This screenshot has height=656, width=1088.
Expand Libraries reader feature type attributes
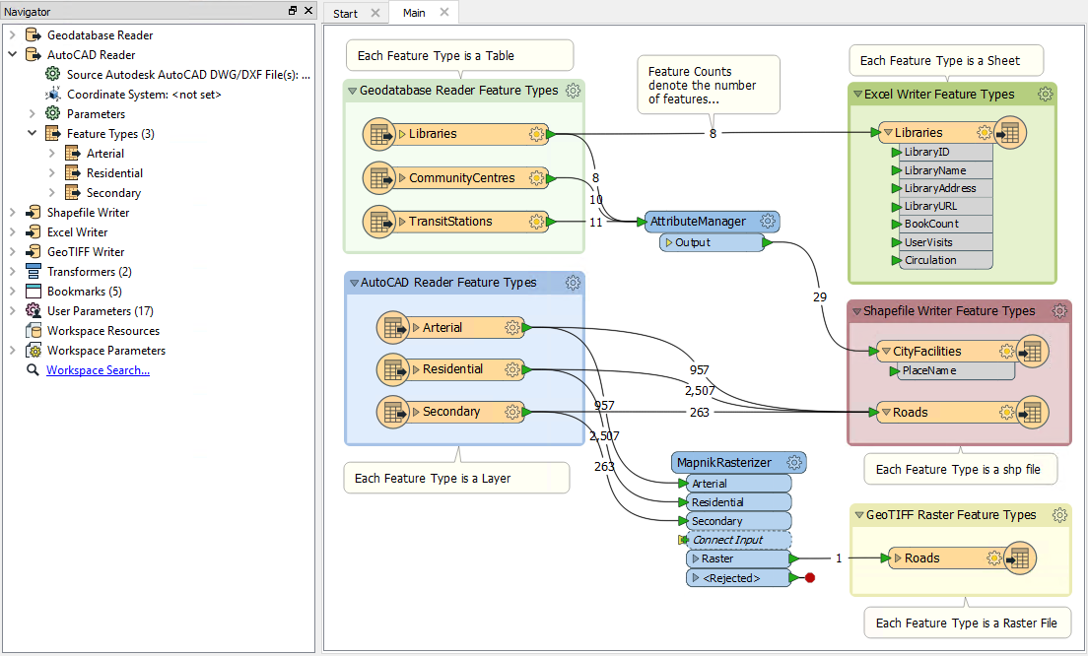coord(402,134)
